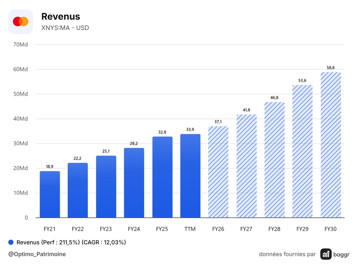
Task: Select the FY23 bar labeled 25,1
Action: tap(106, 187)
